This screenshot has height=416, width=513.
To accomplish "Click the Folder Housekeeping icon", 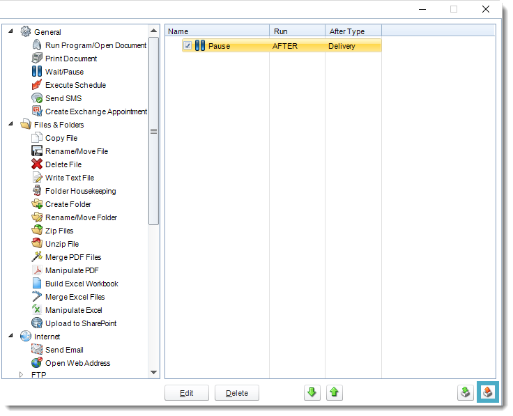I will pos(37,191).
